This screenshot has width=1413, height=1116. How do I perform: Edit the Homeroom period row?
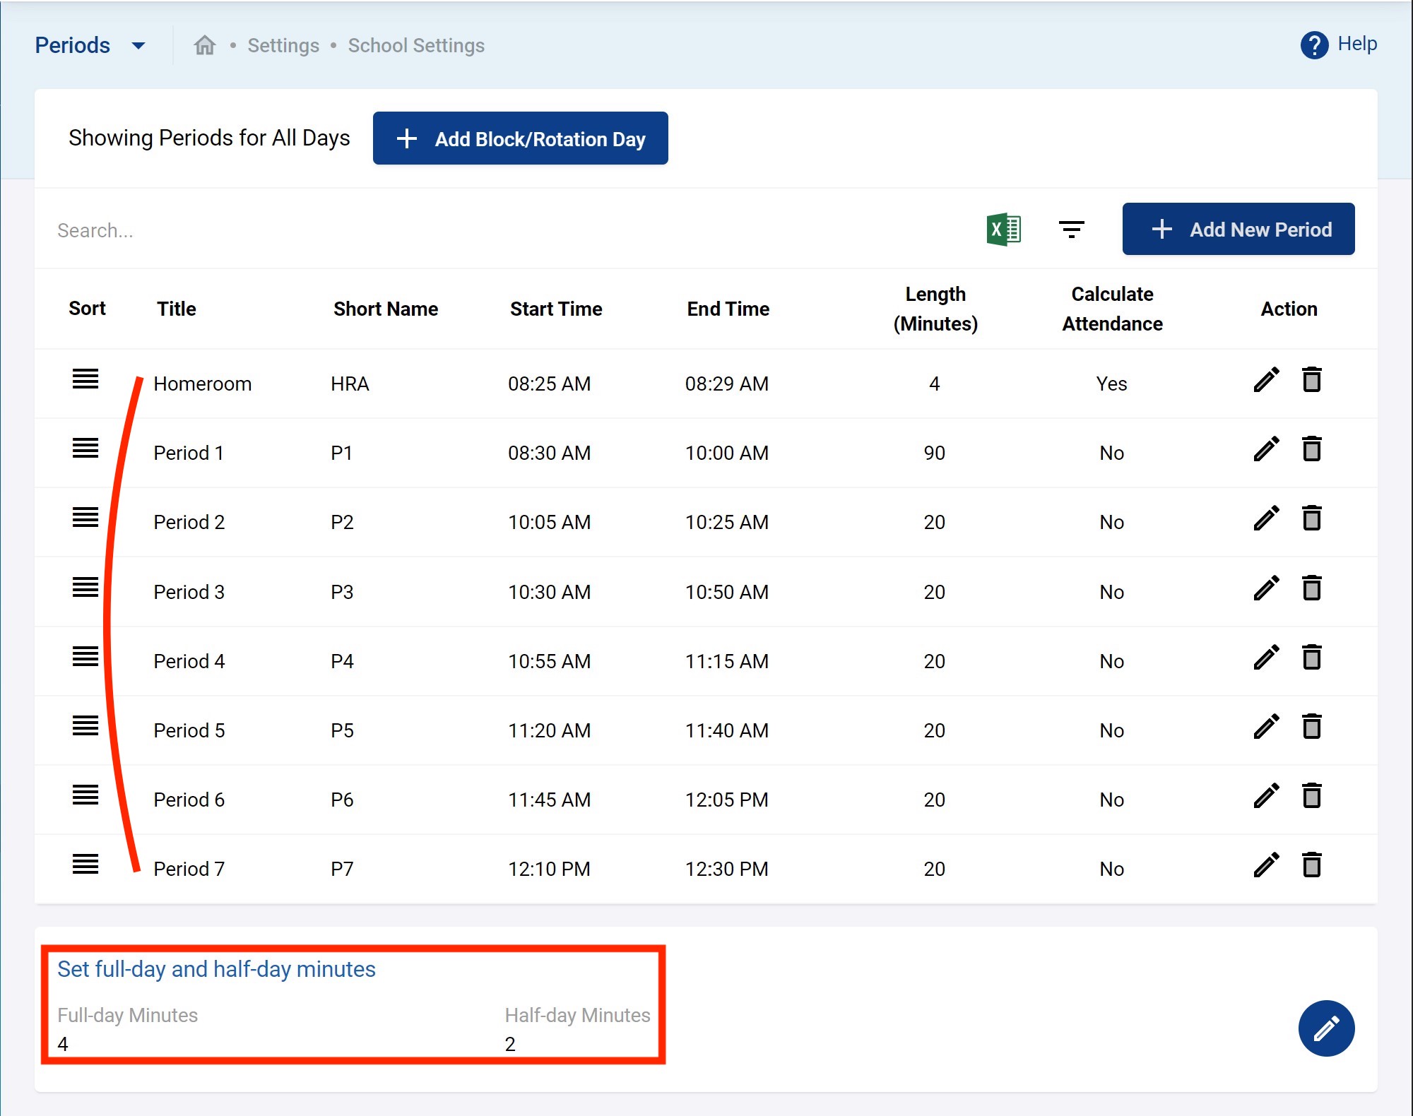(1266, 380)
